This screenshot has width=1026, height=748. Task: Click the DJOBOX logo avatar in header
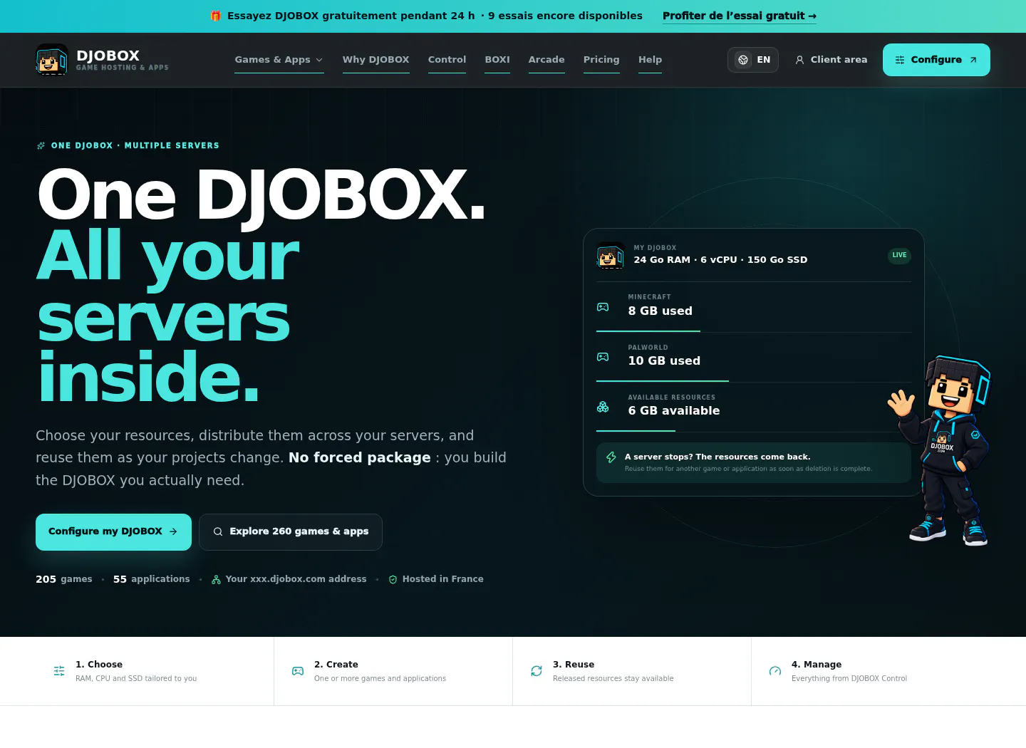coord(51,60)
